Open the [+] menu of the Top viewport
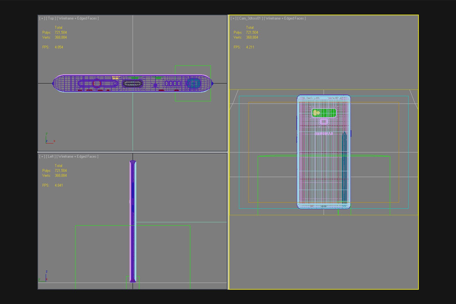 [x=42, y=18]
